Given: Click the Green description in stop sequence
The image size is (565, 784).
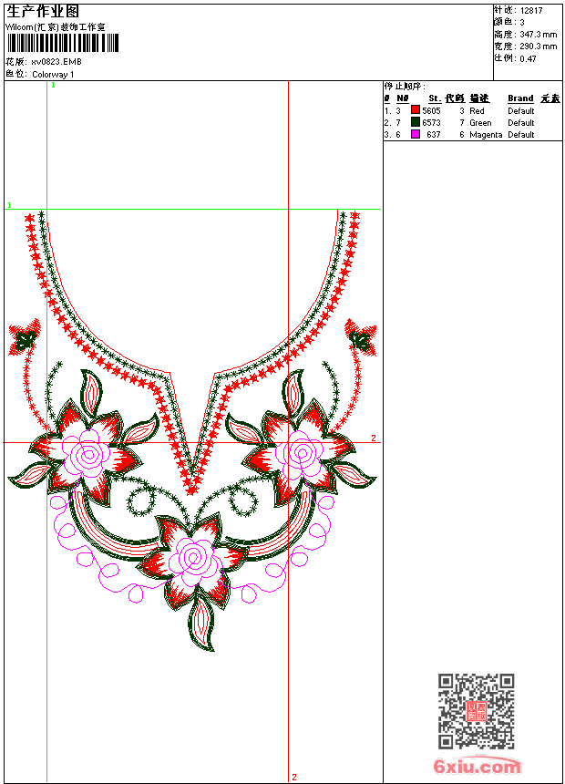Looking at the screenshot, I should click(x=480, y=123).
